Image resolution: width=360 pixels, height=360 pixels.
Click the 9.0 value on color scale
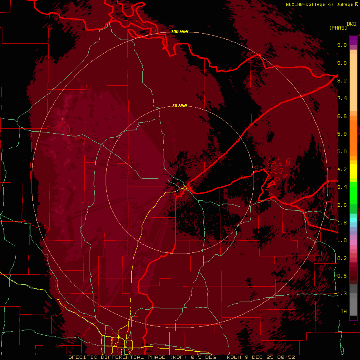coord(342,63)
